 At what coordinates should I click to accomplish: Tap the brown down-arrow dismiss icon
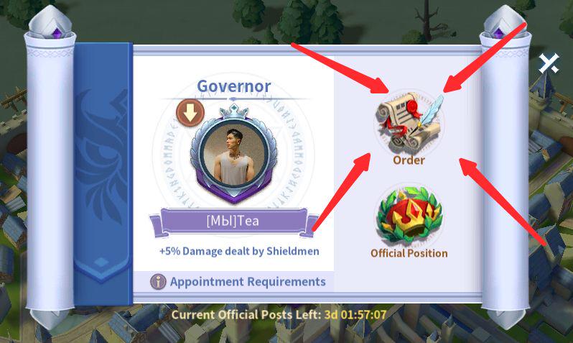pos(190,113)
